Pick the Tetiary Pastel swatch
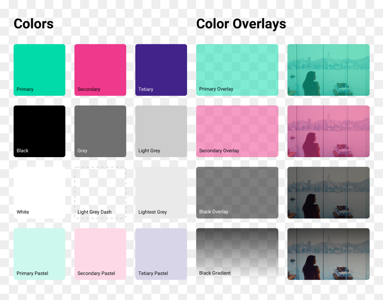This screenshot has height=300, width=383. [x=161, y=254]
